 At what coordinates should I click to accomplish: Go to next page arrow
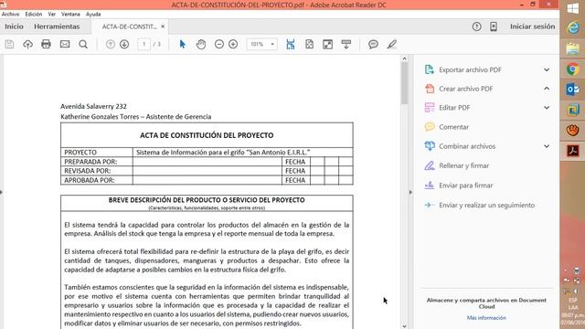(x=124, y=45)
